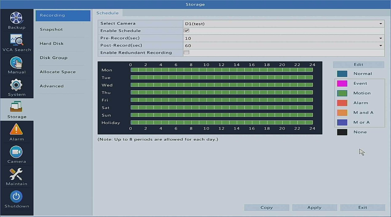The width and height of the screenshot is (391, 217).
Task: Click the Copy button
Action: click(267, 208)
